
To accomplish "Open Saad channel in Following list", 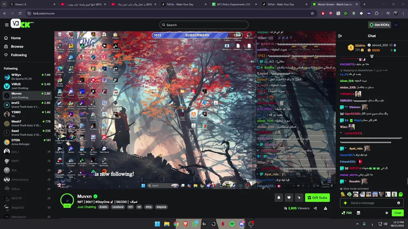I will click(x=27, y=133).
